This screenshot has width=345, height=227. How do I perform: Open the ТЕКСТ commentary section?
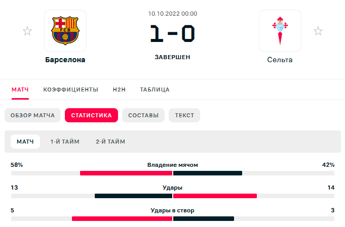point(184,115)
